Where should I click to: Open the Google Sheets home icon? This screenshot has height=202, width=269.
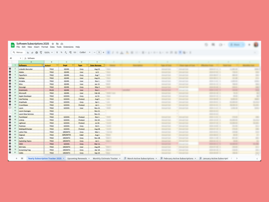coord(13,45)
